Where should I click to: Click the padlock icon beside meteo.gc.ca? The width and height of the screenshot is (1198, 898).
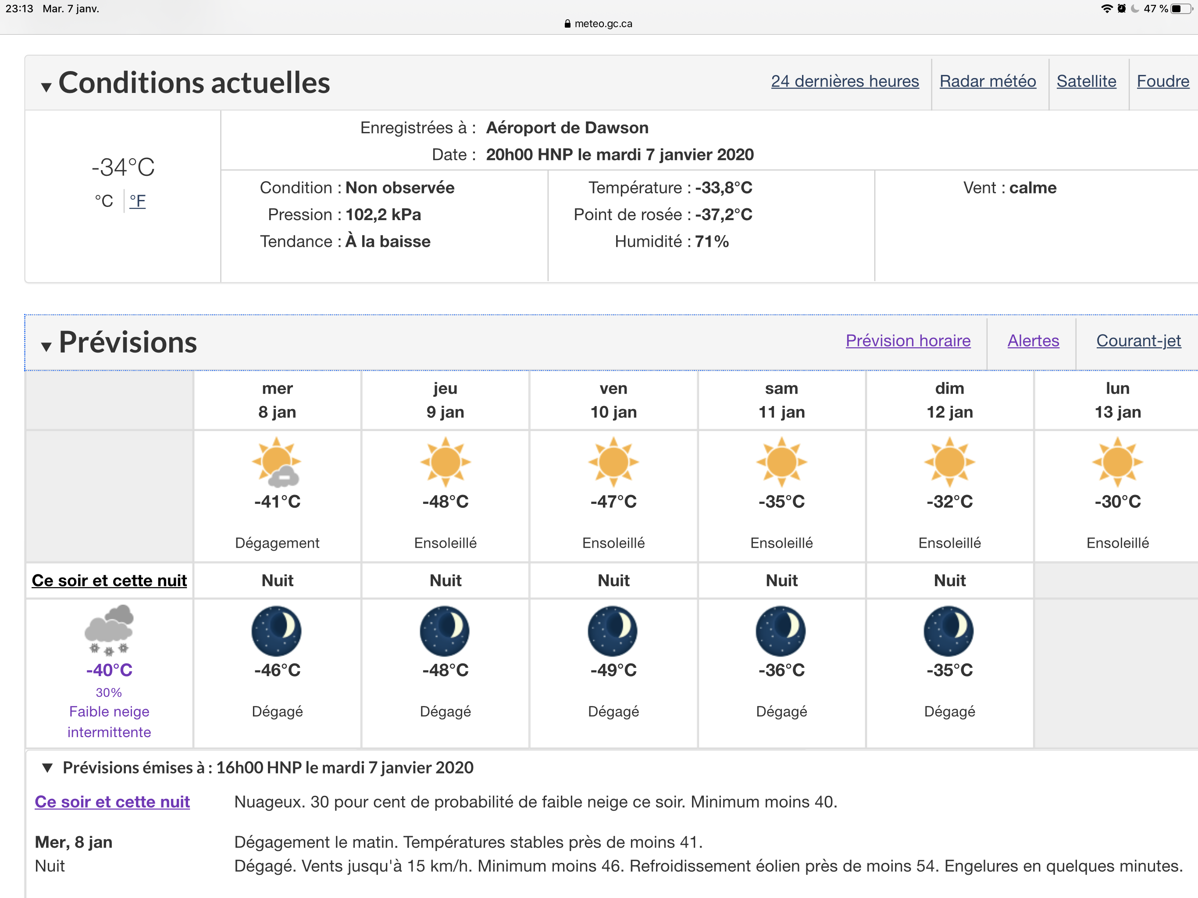[x=567, y=24]
